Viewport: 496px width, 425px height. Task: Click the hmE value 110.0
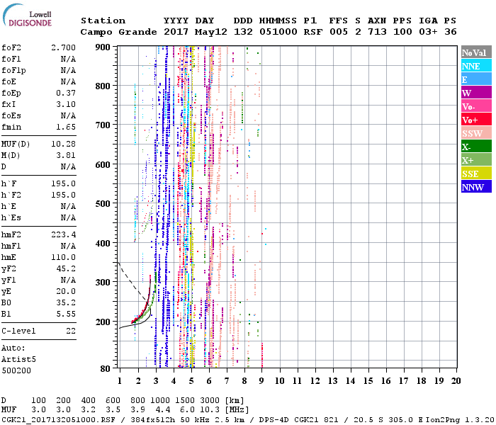point(63,257)
